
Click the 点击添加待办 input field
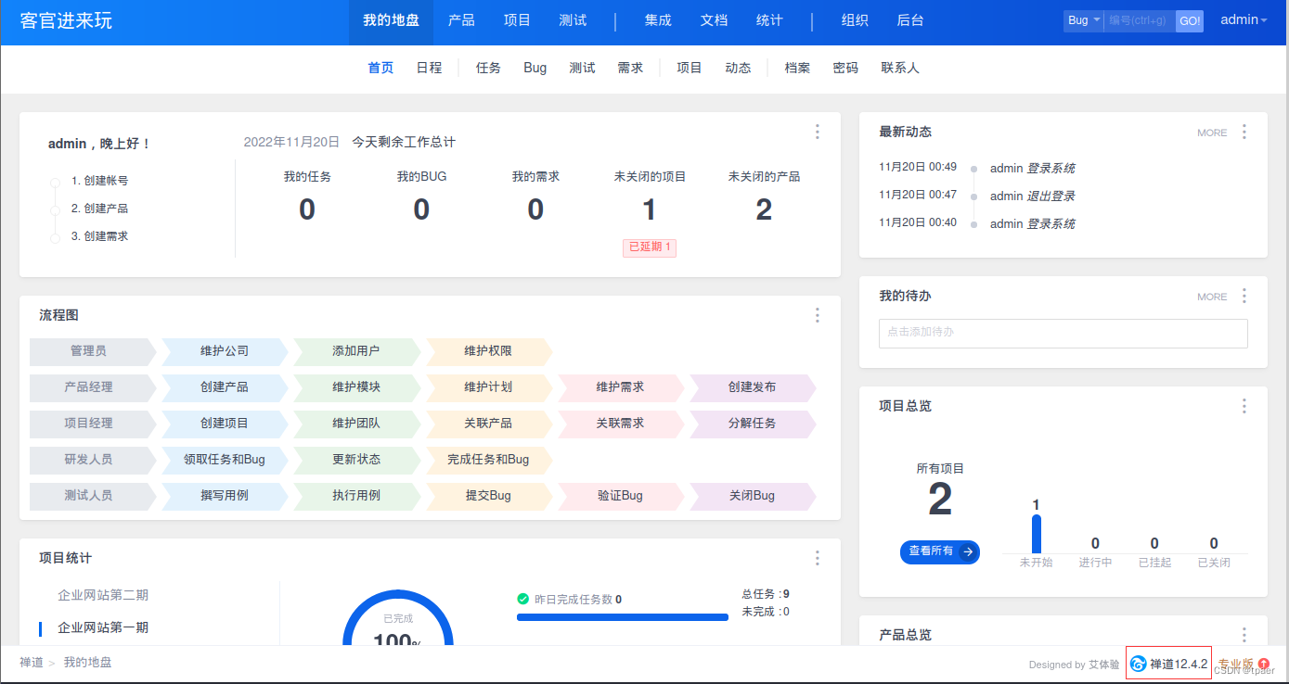(x=1063, y=334)
